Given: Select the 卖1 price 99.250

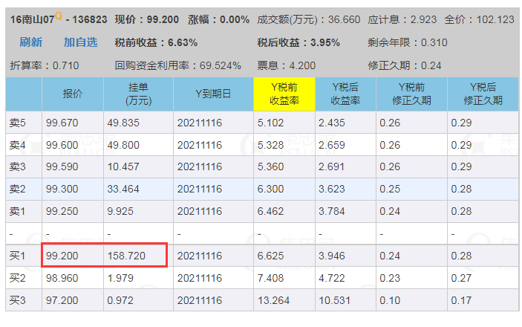Looking at the screenshot, I should tap(62, 211).
